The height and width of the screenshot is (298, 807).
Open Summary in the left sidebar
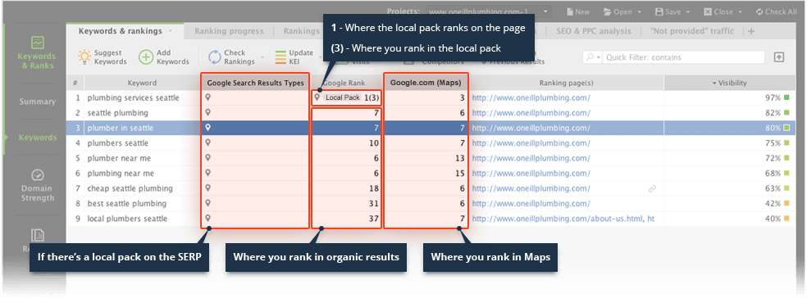coord(38,102)
